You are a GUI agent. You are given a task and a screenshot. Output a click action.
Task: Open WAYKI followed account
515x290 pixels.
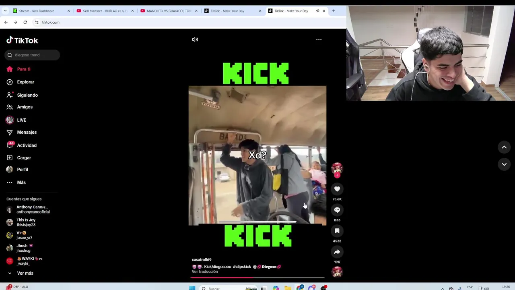[x=25, y=261]
